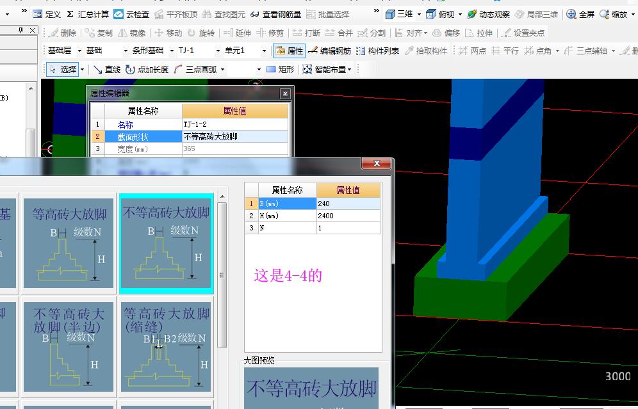This screenshot has height=409, width=638.
Task: Choose 等高砖大放脚 section thumbnail
Action: (x=69, y=243)
